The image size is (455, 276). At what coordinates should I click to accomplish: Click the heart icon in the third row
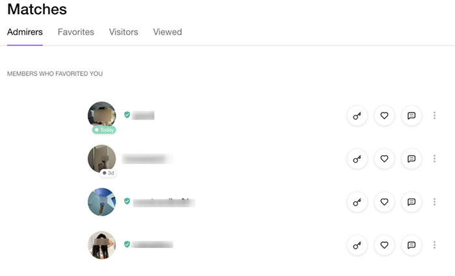(x=384, y=202)
